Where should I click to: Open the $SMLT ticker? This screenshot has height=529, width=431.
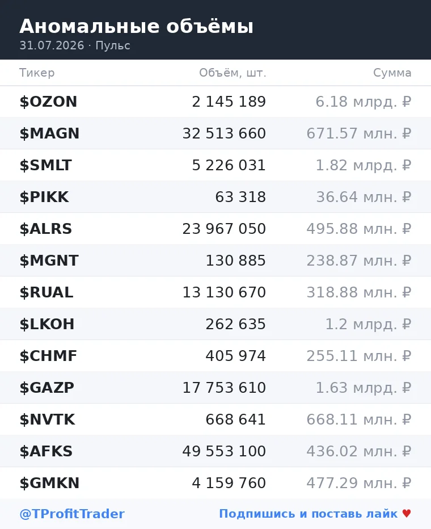pyautogui.click(x=45, y=165)
